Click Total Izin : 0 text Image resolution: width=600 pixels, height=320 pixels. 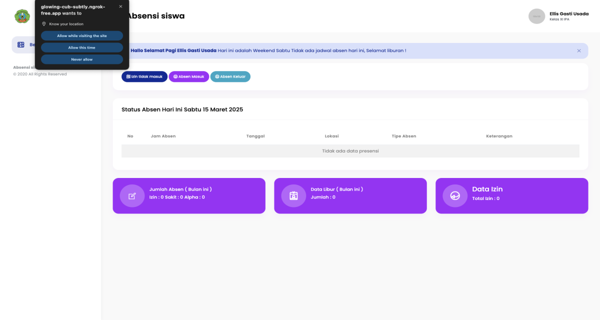486,198
